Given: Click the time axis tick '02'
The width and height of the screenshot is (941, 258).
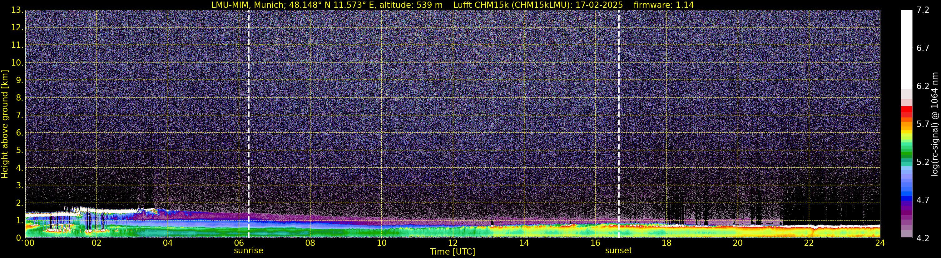Looking at the screenshot, I should [x=97, y=243].
